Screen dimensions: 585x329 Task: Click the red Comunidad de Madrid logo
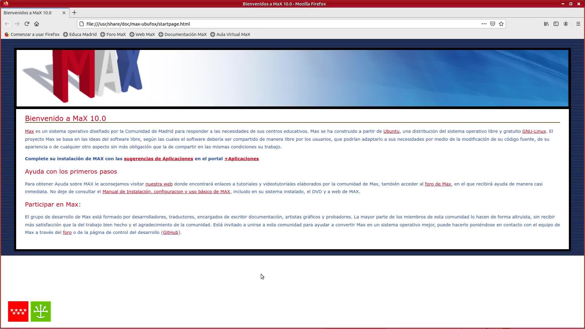click(18, 311)
